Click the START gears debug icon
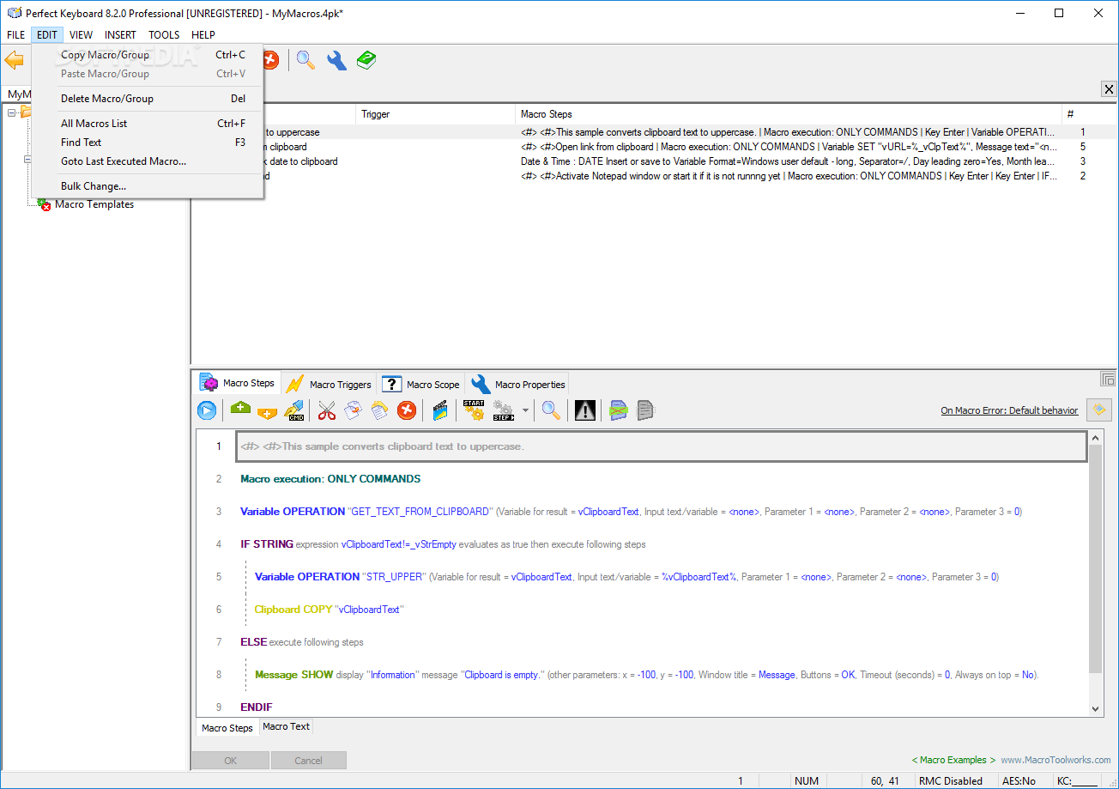 474,410
